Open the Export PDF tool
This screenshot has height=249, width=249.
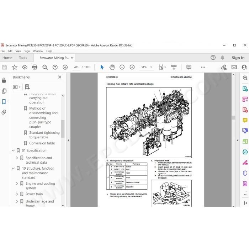245,89
